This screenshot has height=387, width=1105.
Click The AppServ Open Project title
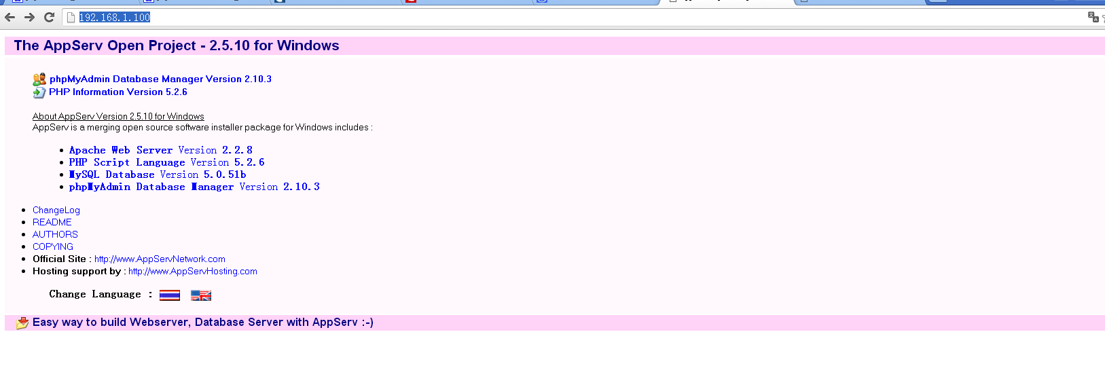click(177, 45)
